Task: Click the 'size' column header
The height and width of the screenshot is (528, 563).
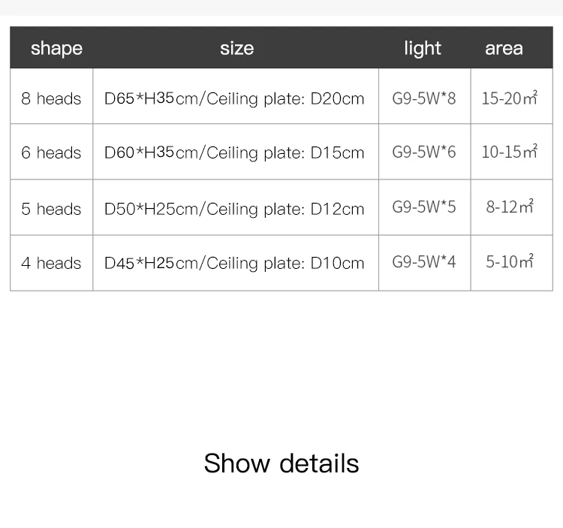Action: tap(236, 49)
